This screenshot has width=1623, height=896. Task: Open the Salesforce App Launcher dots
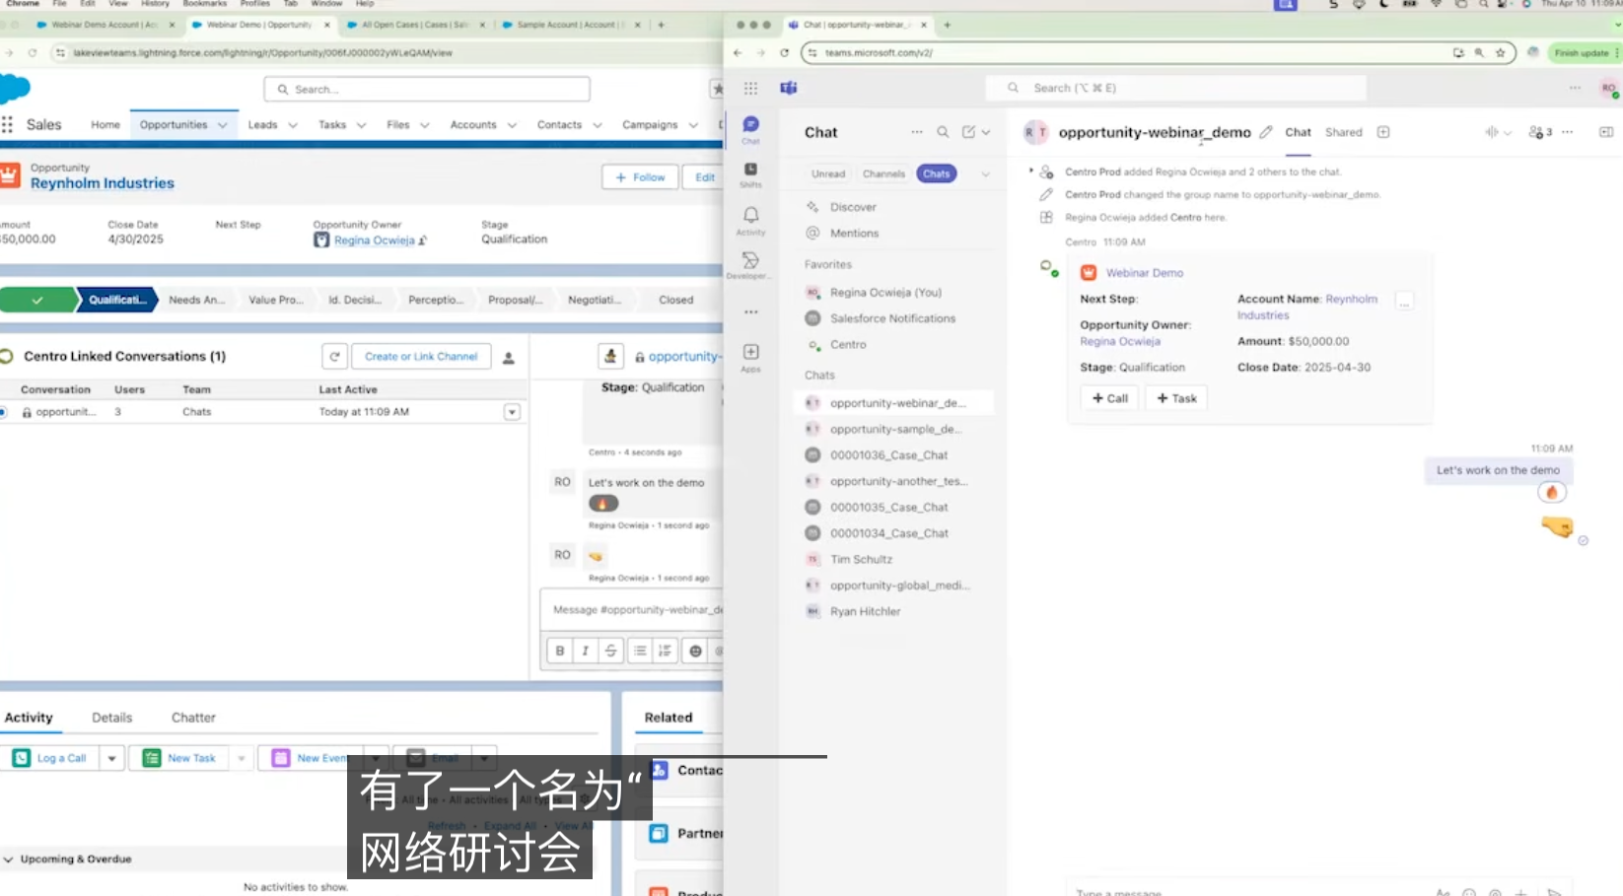pyautogui.click(x=7, y=124)
